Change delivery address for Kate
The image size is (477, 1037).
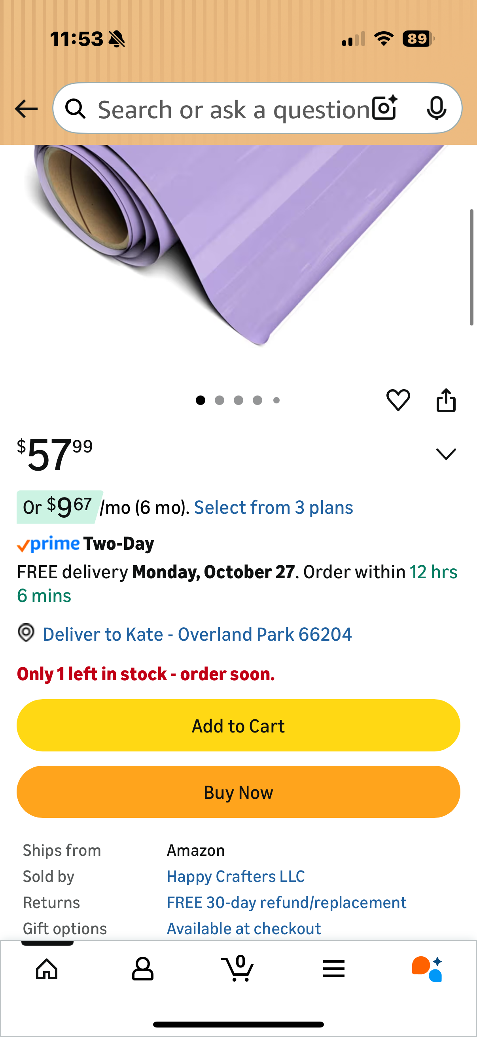point(197,634)
